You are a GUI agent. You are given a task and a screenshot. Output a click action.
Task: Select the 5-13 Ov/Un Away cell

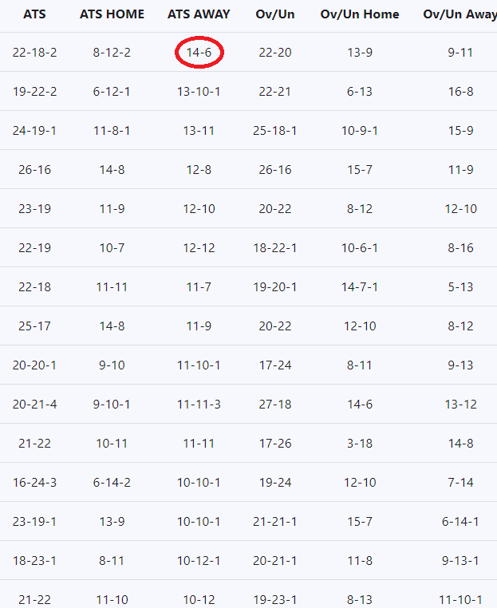460,287
